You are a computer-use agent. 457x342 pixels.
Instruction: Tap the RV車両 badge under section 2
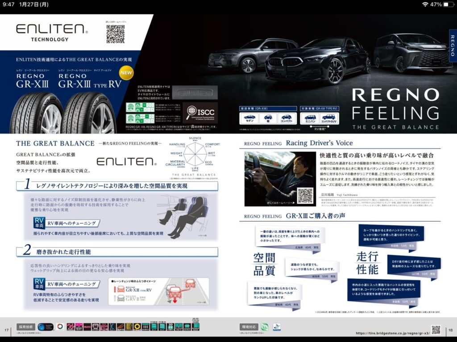39,284
